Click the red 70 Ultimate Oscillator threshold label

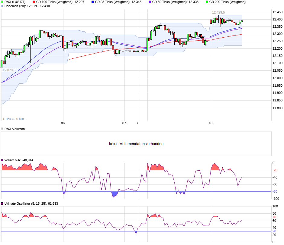coord(274,217)
